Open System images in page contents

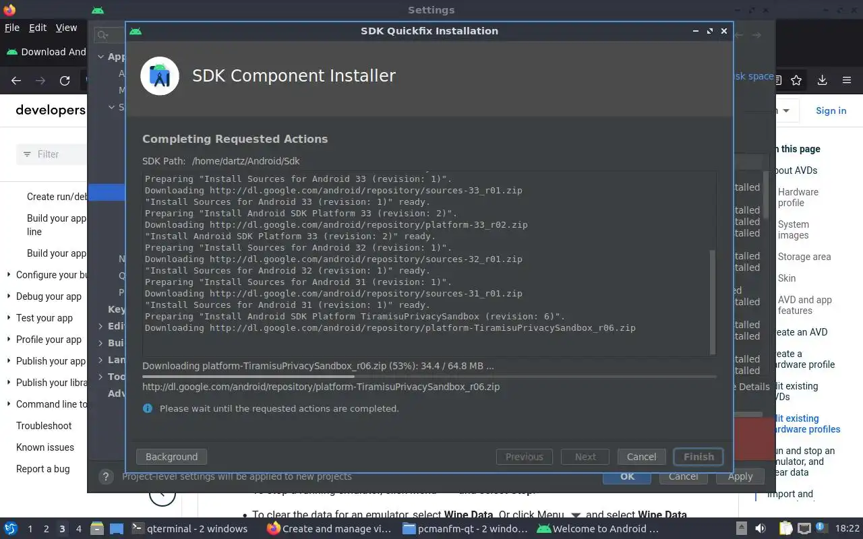(x=794, y=230)
